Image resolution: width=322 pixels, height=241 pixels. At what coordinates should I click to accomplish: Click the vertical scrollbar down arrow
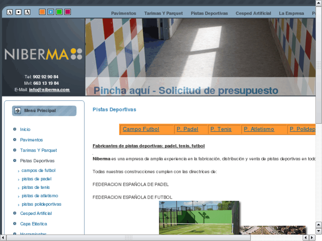[318, 231]
